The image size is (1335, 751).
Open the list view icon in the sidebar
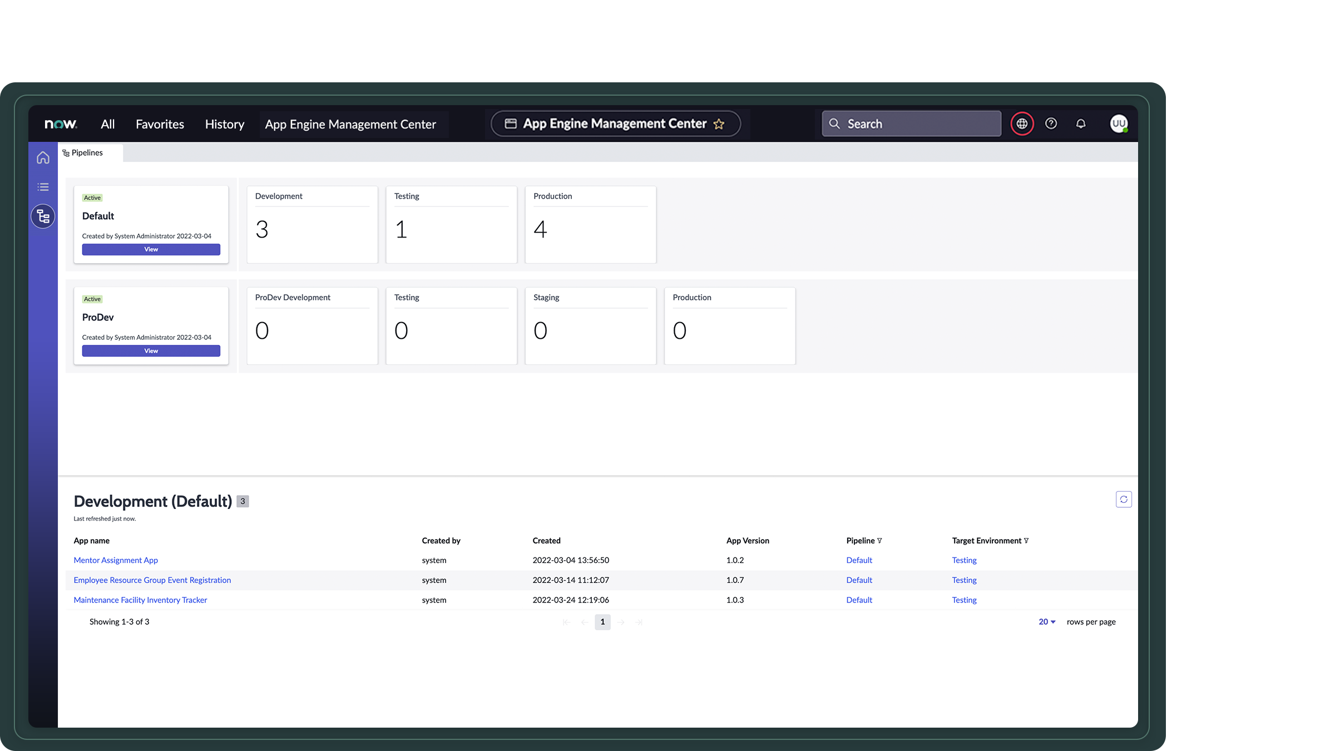tap(43, 186)
